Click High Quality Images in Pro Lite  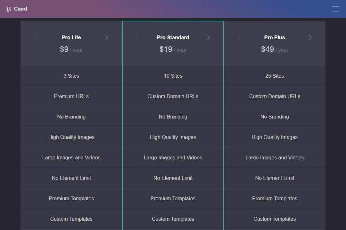coord(71,137)
